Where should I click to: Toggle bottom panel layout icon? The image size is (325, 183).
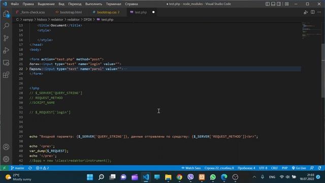(273, 4)
